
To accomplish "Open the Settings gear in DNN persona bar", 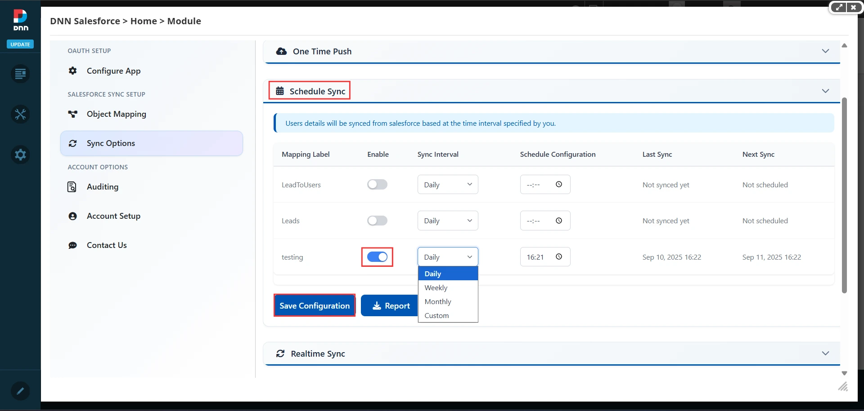I will pos(20,155).
